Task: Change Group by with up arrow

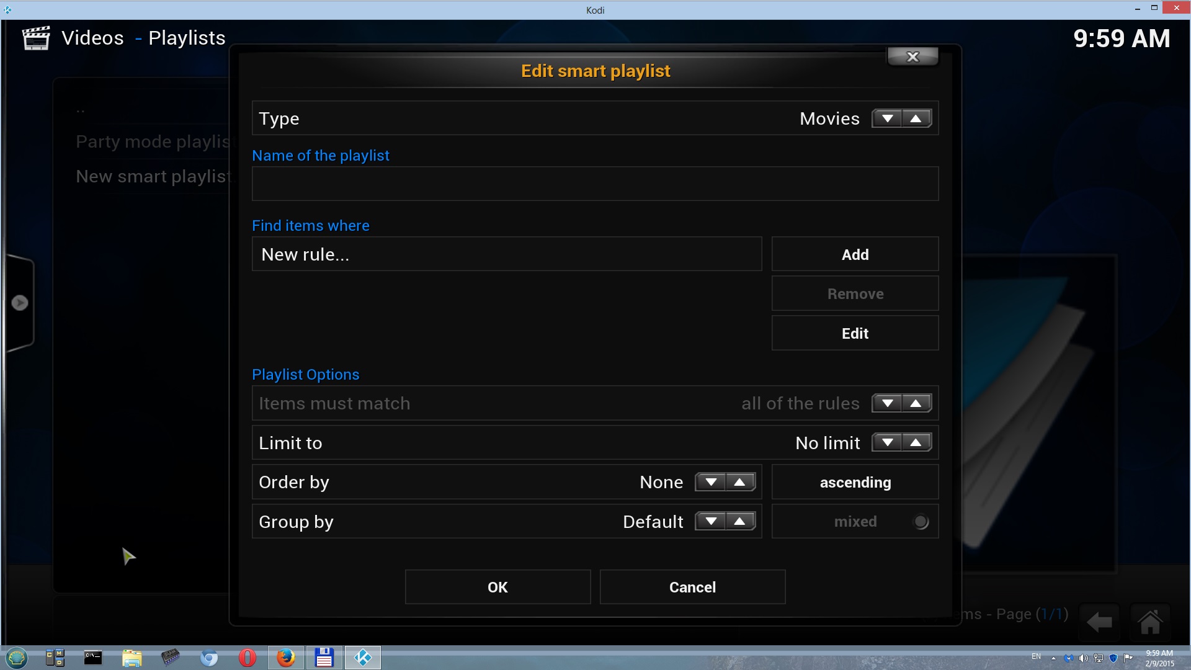Action: tap(740, 522)
